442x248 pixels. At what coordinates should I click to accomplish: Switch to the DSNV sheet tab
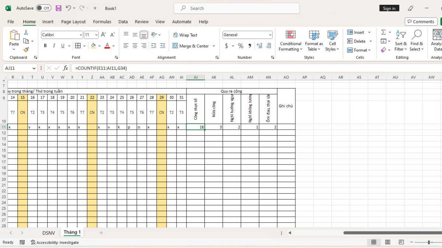49,233
